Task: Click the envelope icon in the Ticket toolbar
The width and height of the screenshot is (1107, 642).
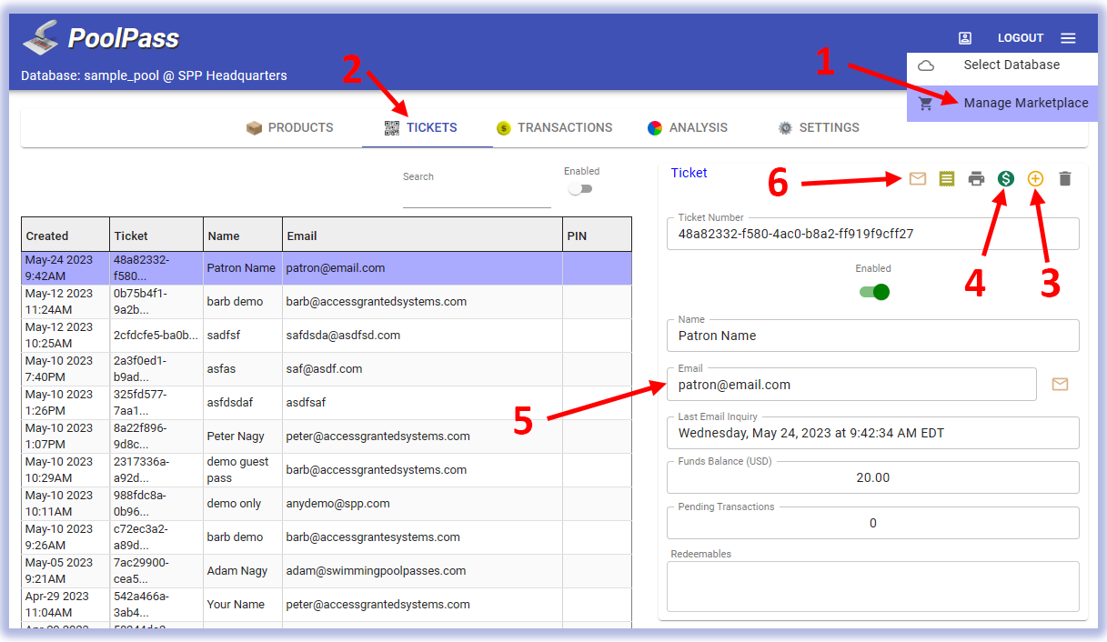Action: pyautogui.click(x=918, y=178)
